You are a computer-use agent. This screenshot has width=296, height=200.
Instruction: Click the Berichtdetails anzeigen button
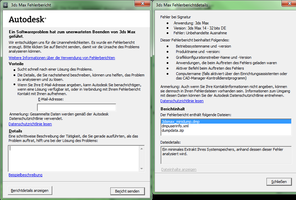(30, 190)
